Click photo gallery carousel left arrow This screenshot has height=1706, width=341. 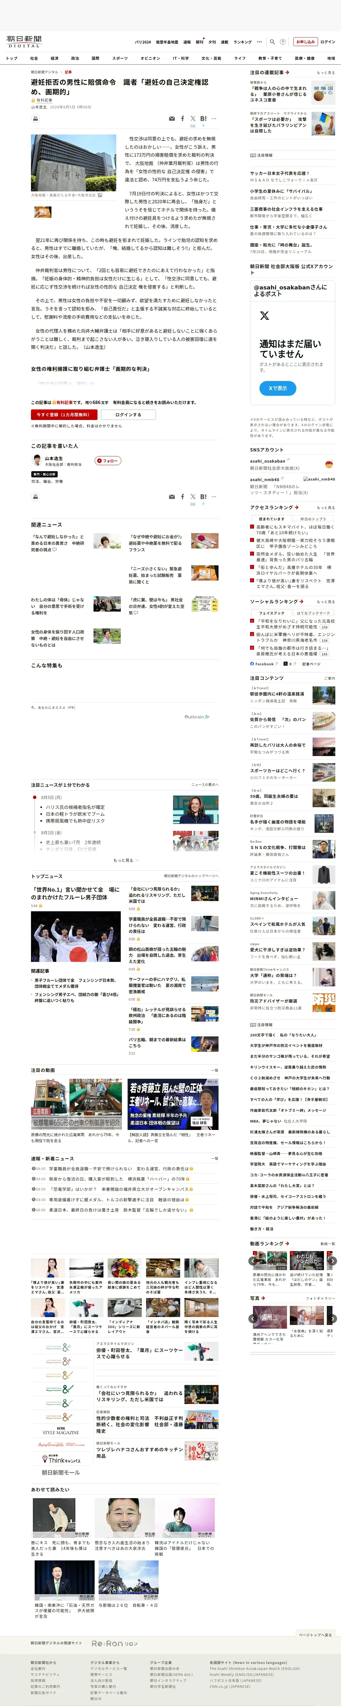253,1318
